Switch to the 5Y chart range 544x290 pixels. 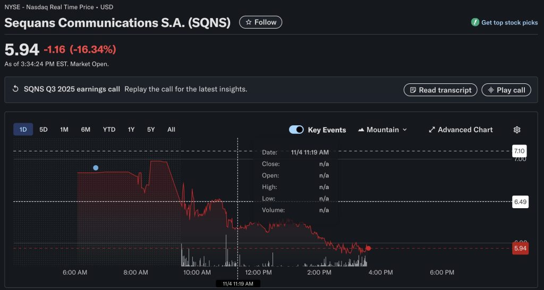point(151,130)
